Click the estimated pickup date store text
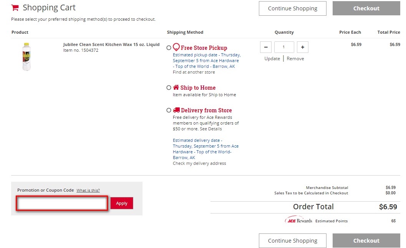This screenshot has width=406, height=248. 207,61
